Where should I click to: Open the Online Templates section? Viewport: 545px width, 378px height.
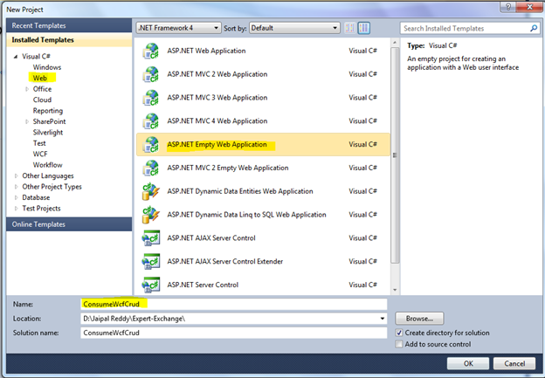(x=69, y=224)
